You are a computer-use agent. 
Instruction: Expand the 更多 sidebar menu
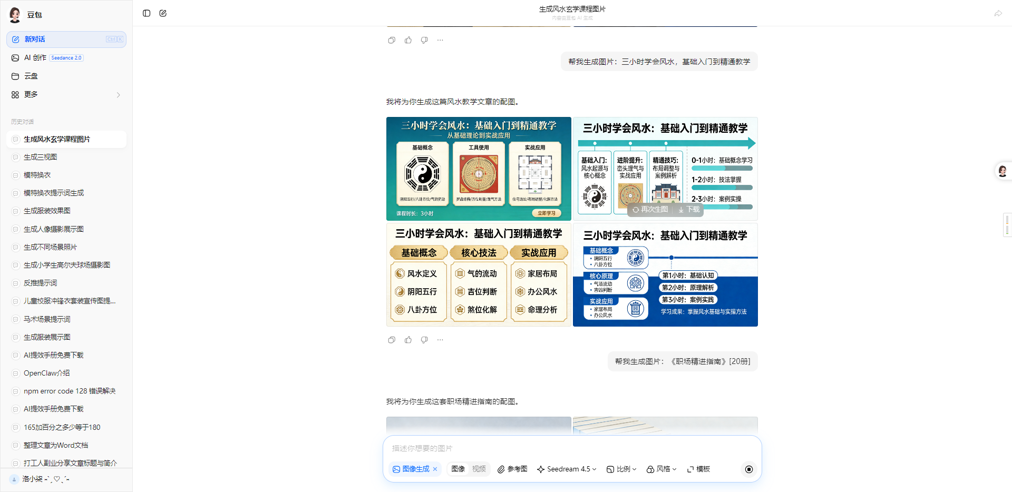click(x=66, y=94)
